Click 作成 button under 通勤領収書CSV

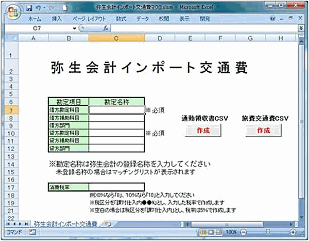pos(203,131)
